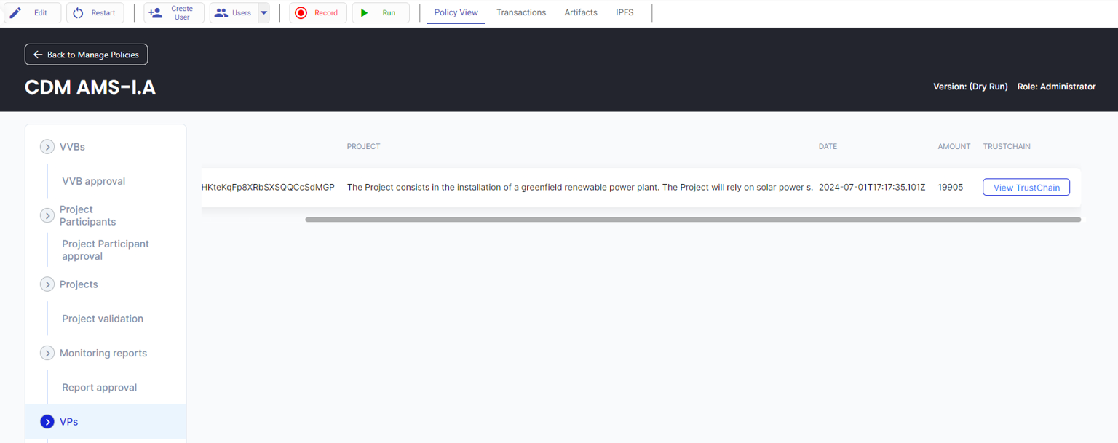Screen dimensions: 1118x443
Task: Expand the Monitoring reports step
Action: point(47,354)
